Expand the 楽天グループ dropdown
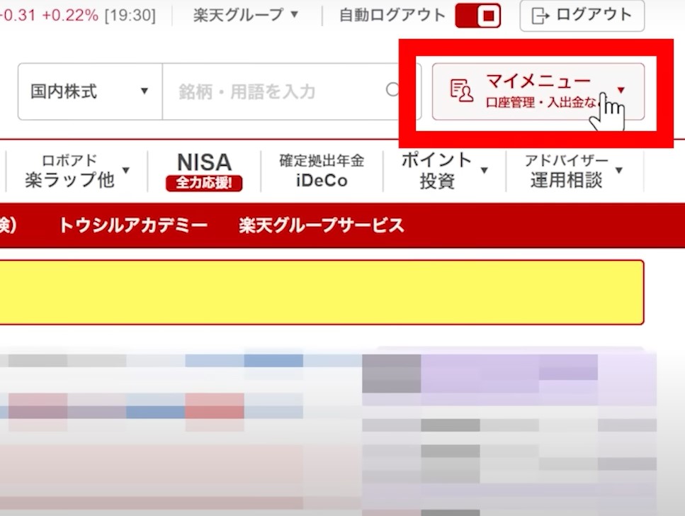Image resolution: width=685 pixels, height=516 pixels. click(246, 16)
